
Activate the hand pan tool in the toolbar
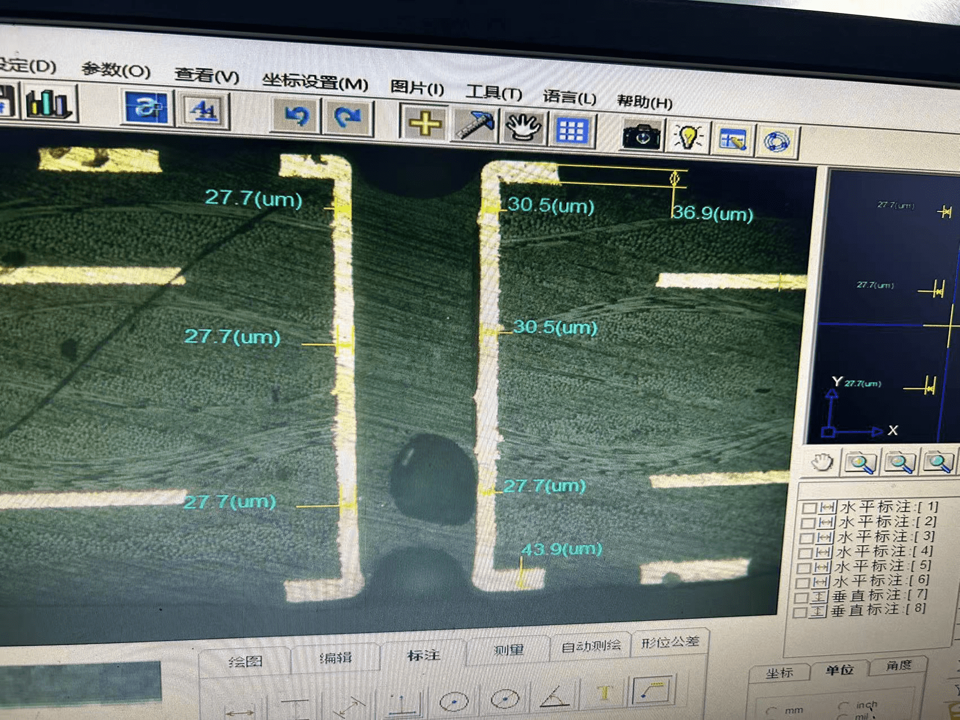tap(523, 128)
